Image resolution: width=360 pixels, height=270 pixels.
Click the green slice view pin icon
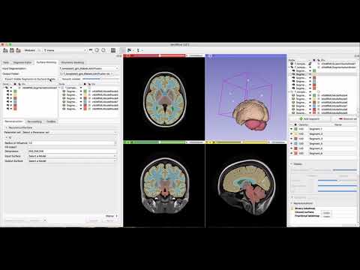click(125, 142)
